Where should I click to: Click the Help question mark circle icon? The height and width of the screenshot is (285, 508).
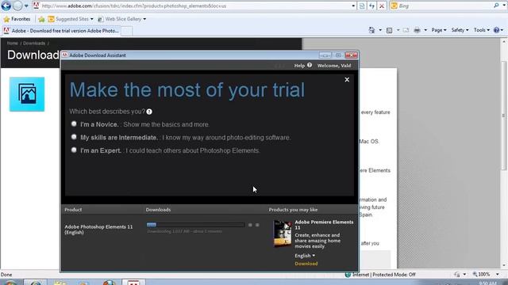(310, 65)
